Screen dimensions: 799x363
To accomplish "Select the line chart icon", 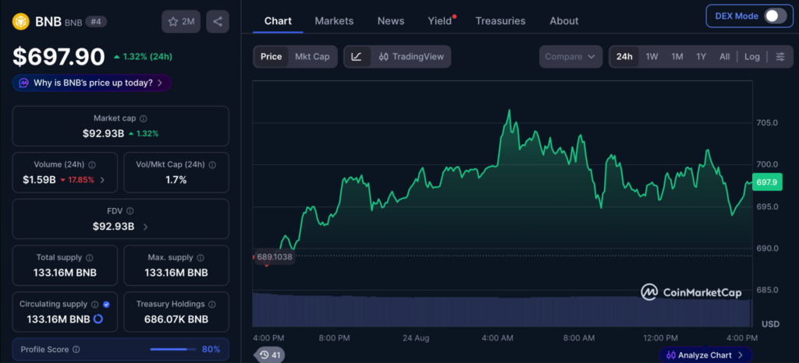I will [357, 56].
